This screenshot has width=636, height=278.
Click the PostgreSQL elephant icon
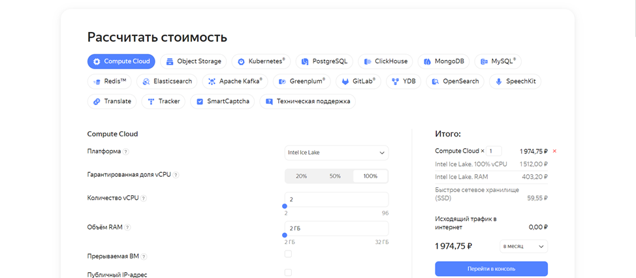coord(305,61)
